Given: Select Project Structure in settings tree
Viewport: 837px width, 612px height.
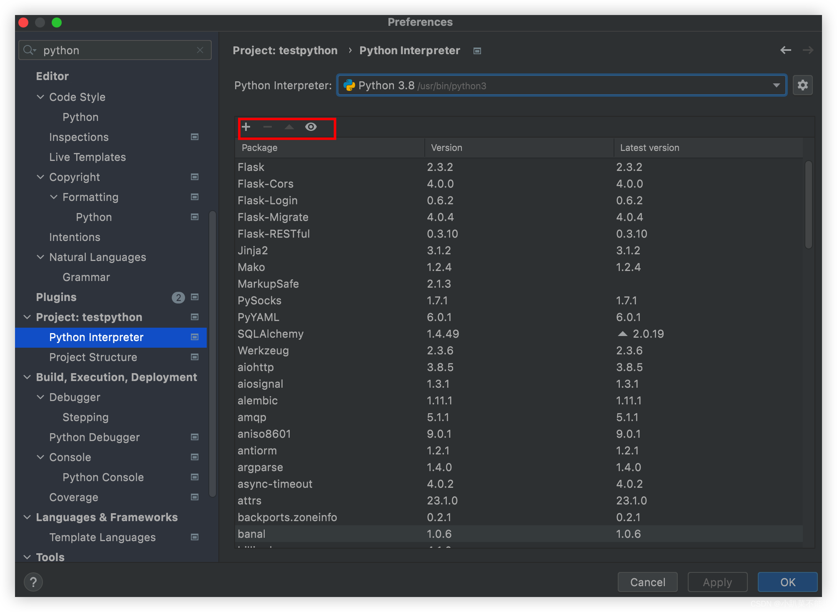Looking at the screenshot, I should (93, 357).
